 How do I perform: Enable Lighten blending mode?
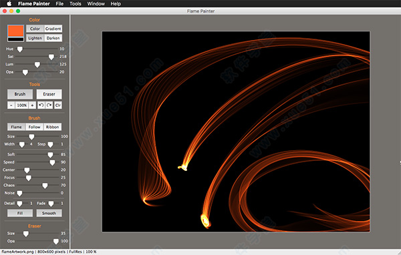coord(35,38)
